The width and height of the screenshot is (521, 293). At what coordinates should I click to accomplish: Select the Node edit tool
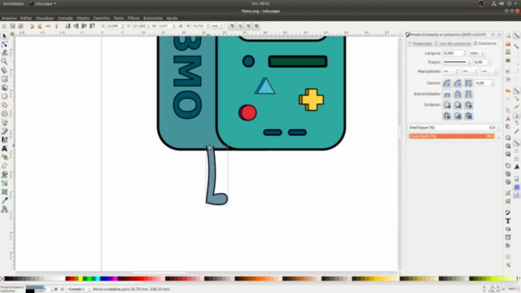[x=4, y=45]
